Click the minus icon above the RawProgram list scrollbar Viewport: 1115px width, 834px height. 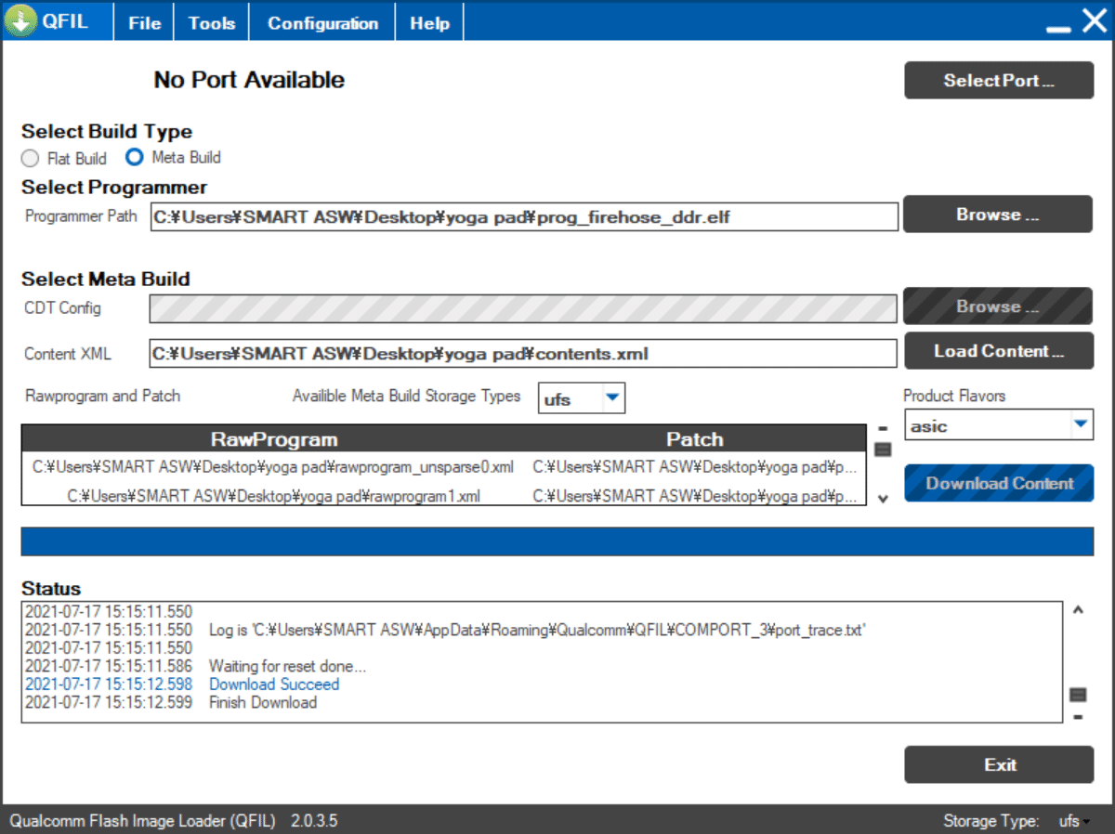[883, 429]
